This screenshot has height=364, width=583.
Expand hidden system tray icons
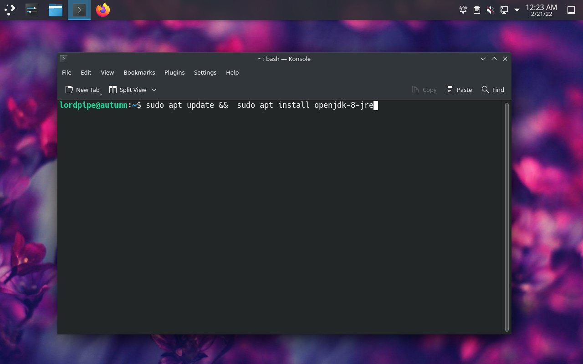coord(516,10)
